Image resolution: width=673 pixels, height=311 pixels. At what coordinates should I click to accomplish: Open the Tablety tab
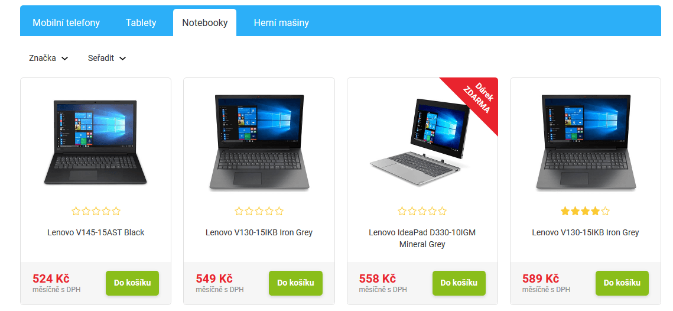pyautogui.click(x=141, y=23)
